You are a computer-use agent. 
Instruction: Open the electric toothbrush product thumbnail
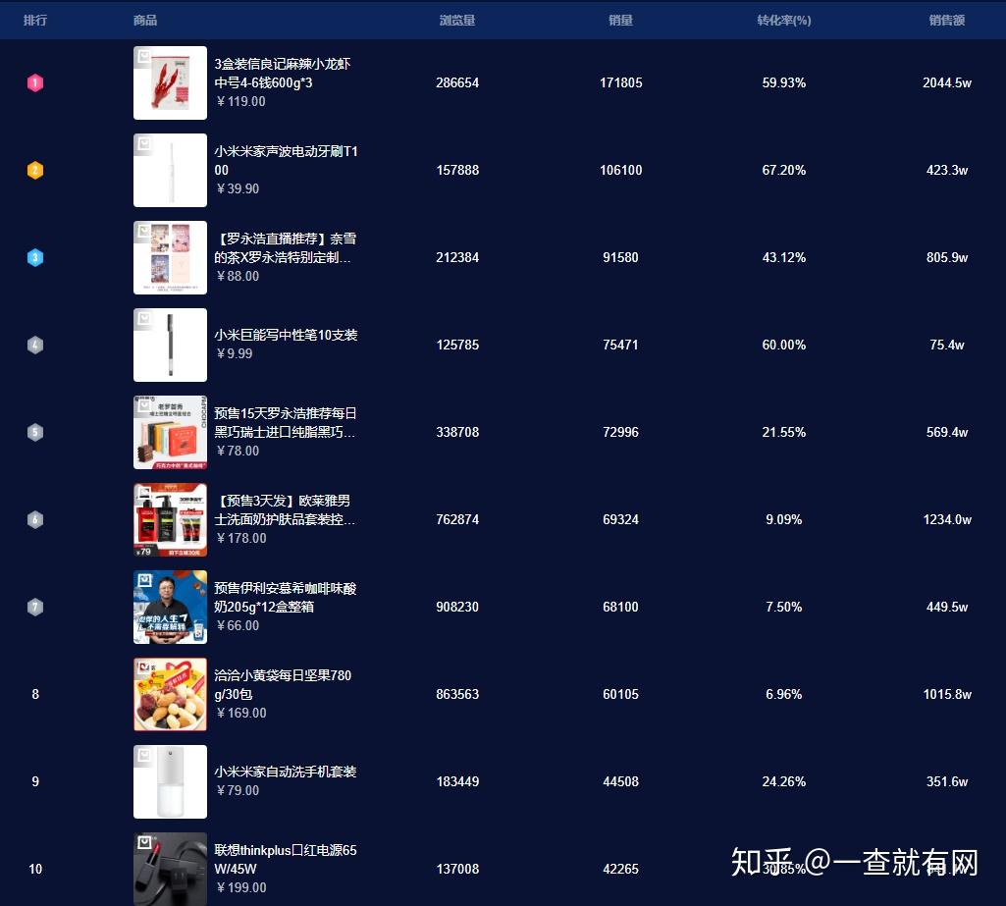pyautogui.click(x=170, y=170)
